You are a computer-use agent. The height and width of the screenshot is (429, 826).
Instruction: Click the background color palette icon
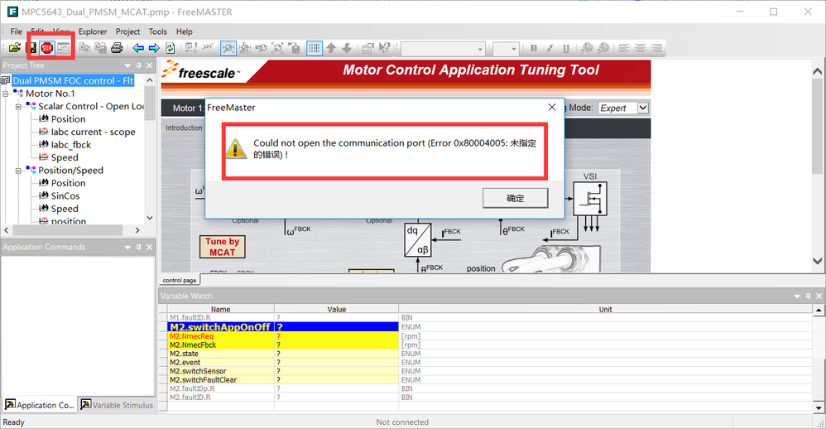603,48
